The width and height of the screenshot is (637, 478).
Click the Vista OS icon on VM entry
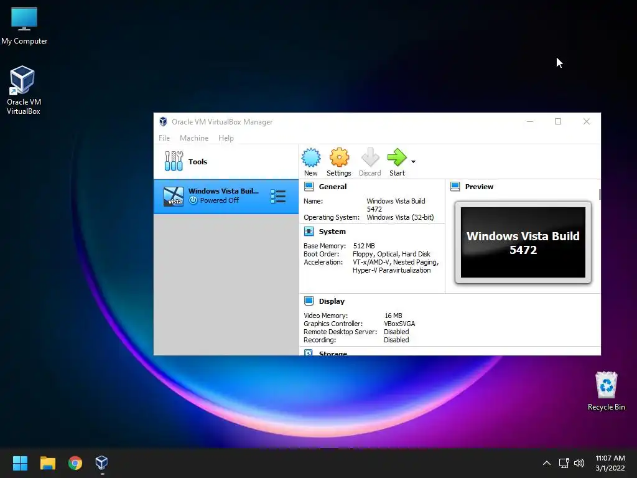(x=174, y=196)
